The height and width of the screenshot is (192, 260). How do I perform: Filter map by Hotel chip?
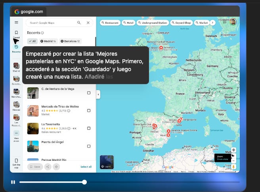coord(128,23)
